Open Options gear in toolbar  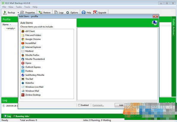tap(68, 12)
